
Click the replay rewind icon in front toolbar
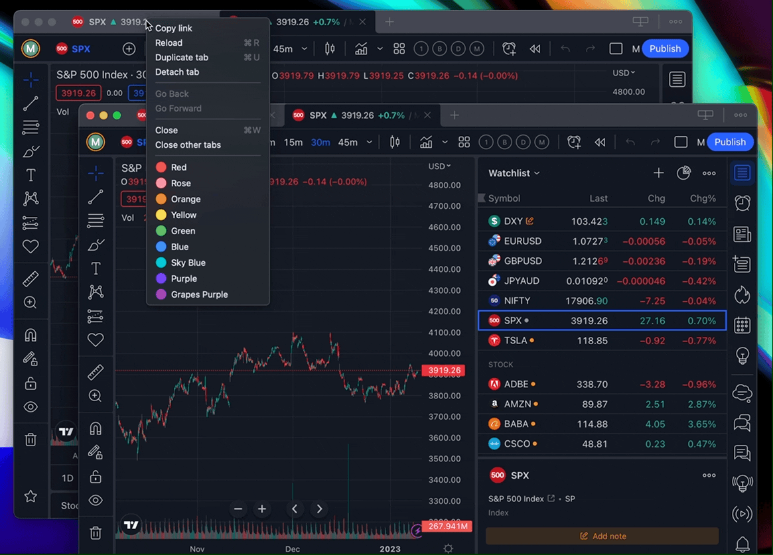click(x=600, y=143)
